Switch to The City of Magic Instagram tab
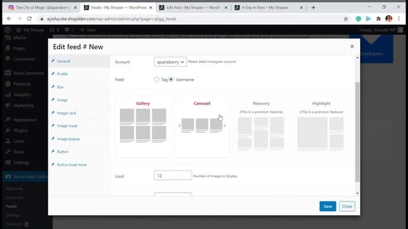 point(43,8)
